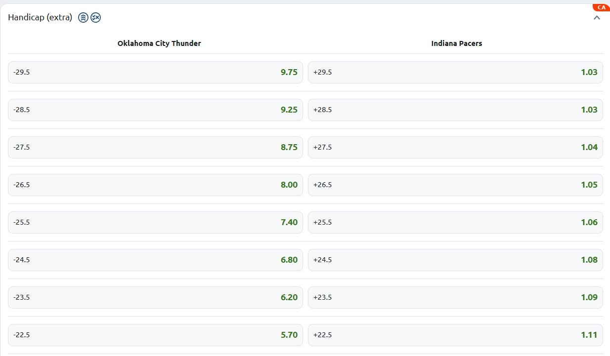Image resolution: width=610 pixels, height=356 pixels.
Task: Bet Indiana Pacers +29.5 at 1.03
Action: coord(455,72)
